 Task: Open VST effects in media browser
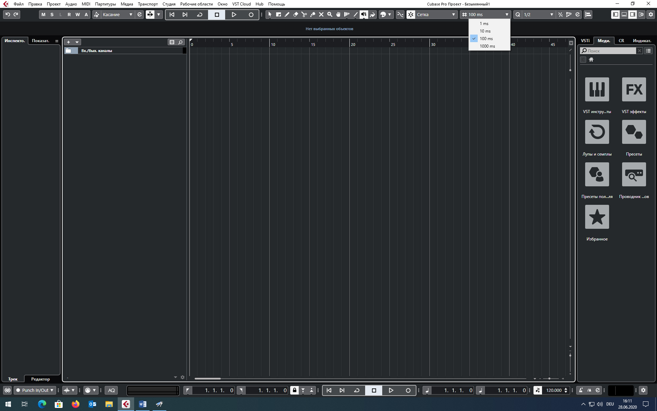[634, 89]
